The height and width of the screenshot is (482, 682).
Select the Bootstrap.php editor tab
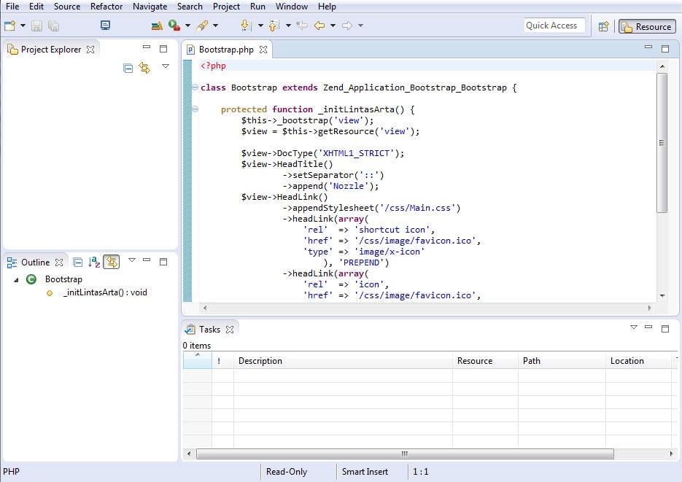(226, 50)
